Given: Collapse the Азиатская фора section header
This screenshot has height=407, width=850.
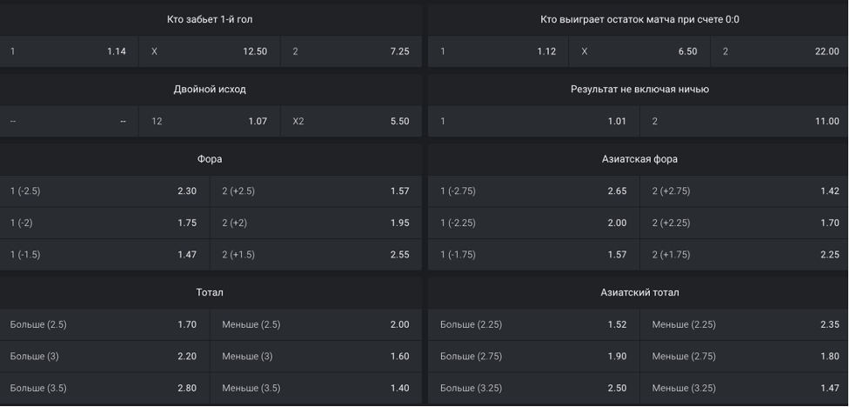Looking at the screenshot, I should click(x=639, y=159).
